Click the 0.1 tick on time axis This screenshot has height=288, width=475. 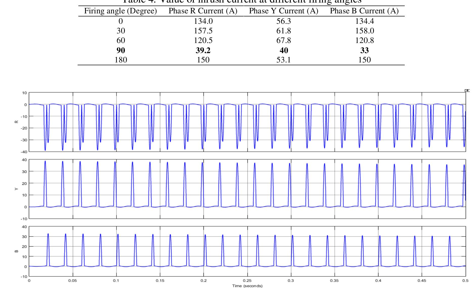click(x=116, y=281)
